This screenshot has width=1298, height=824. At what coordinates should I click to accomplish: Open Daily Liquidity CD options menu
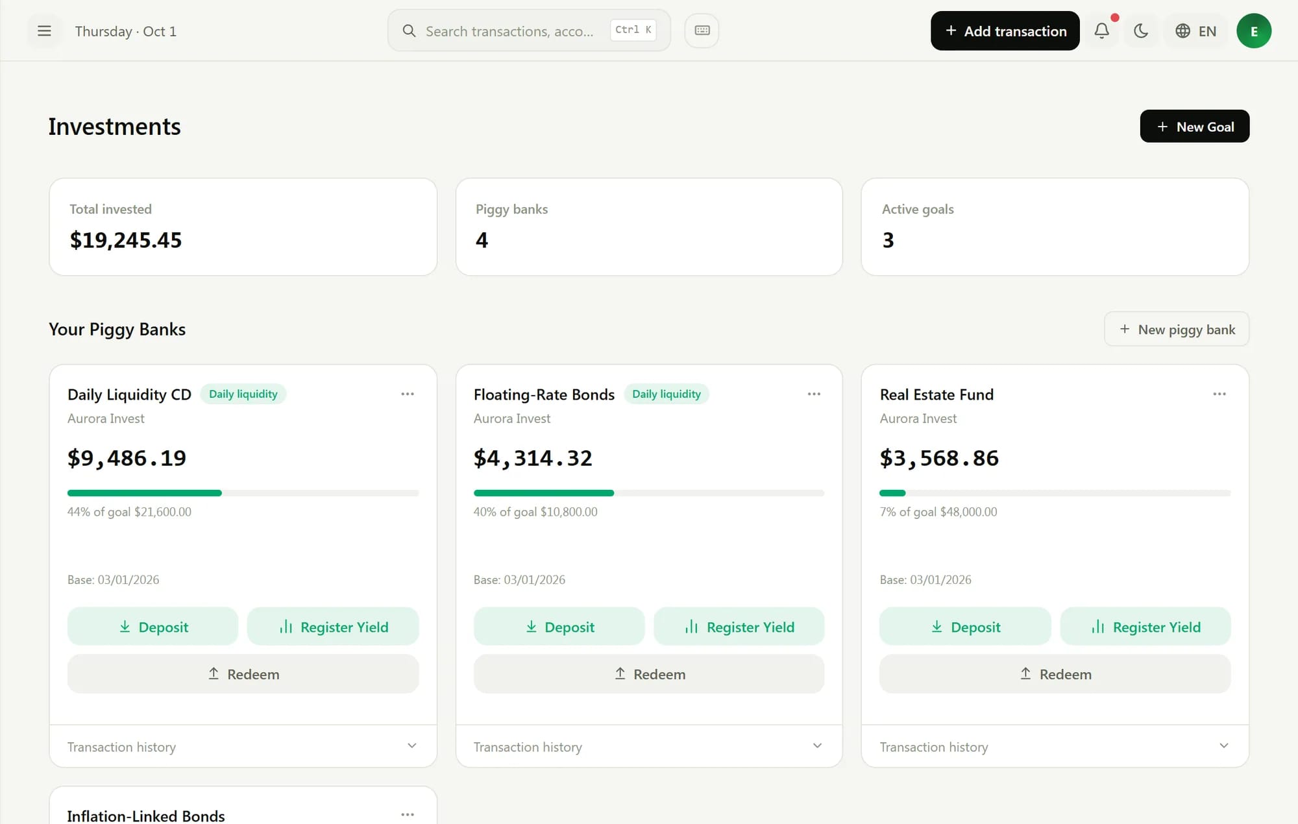(x=408, y=394)
